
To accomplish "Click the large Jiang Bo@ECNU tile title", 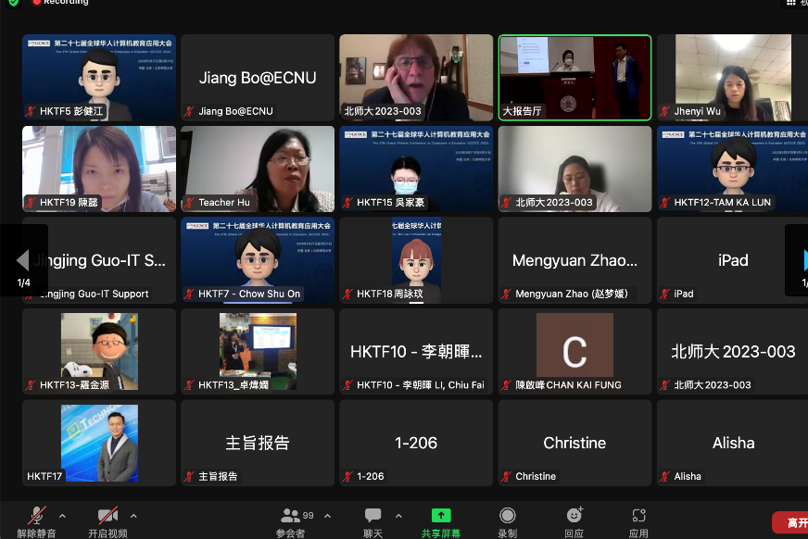I will coord(258,78).
